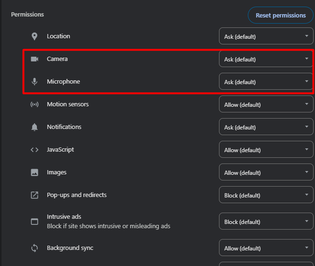The height and width of the screenshot is (266, 315).
Task: Click the JavaScript label
Action: coord(60,150)
